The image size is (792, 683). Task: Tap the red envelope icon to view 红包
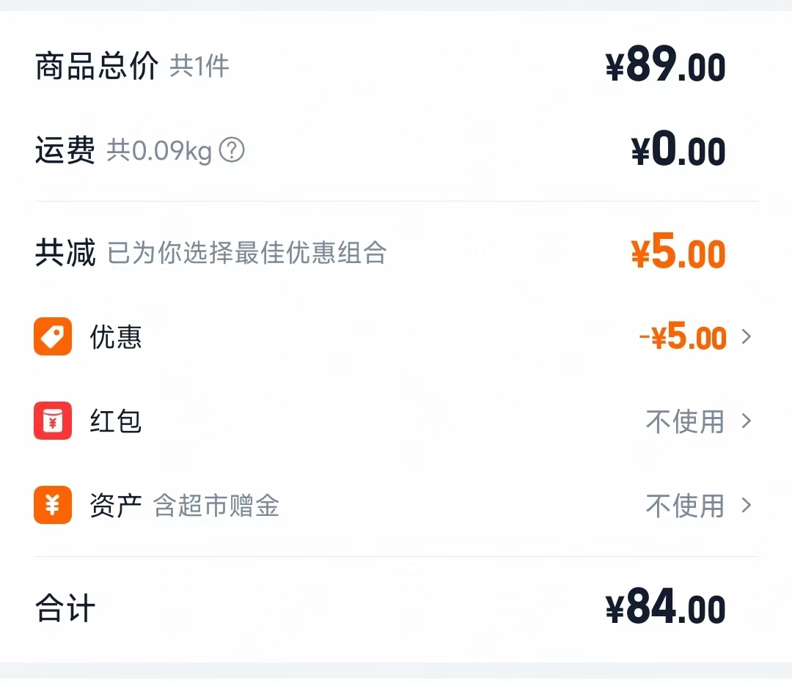[x=52, y=421]
